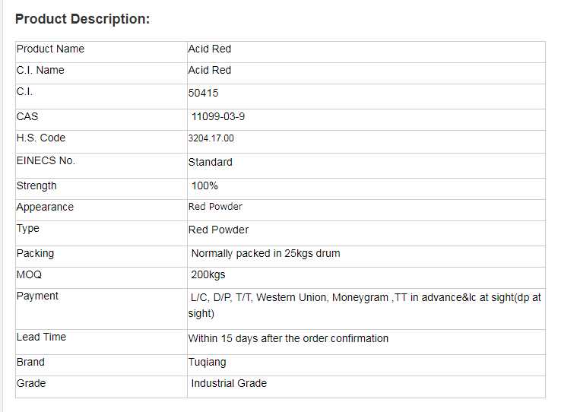Click the Strength value 100%
This screenshot has height=412, width=577.
(x=204, y=185)
